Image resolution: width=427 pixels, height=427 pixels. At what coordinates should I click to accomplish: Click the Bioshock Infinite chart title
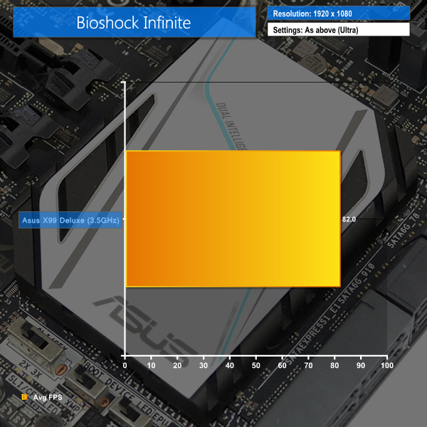[134, 23]
